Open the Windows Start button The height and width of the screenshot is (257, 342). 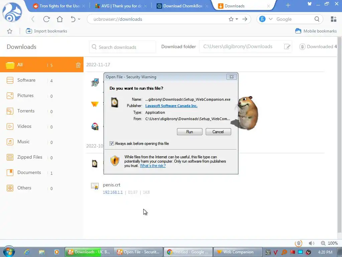(x=9, y=251)
